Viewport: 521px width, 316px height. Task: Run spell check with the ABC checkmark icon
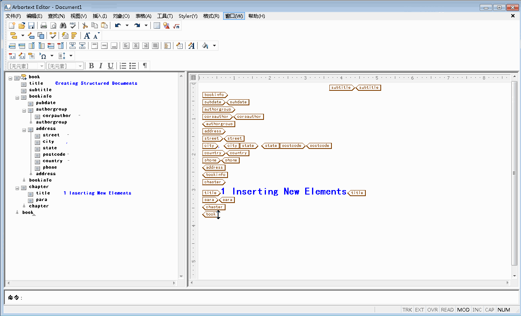[73, 25]
